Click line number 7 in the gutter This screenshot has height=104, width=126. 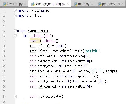[4, 41]
